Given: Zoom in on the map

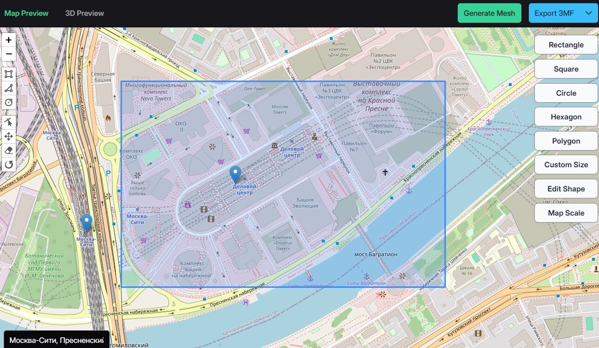Looking at the screenshot, I should pyautogui.click(x=8, y=40).
